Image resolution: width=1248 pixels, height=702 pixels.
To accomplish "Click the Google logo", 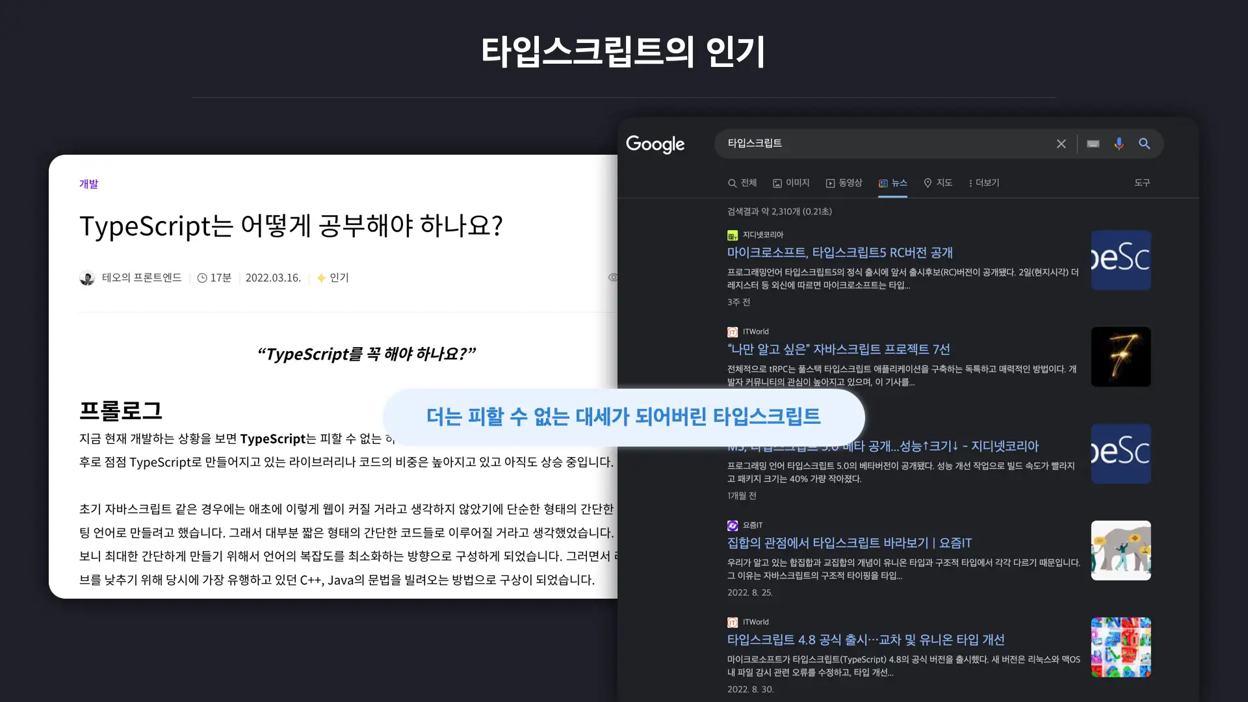I will pyautogui.click(x=655, y=144).
